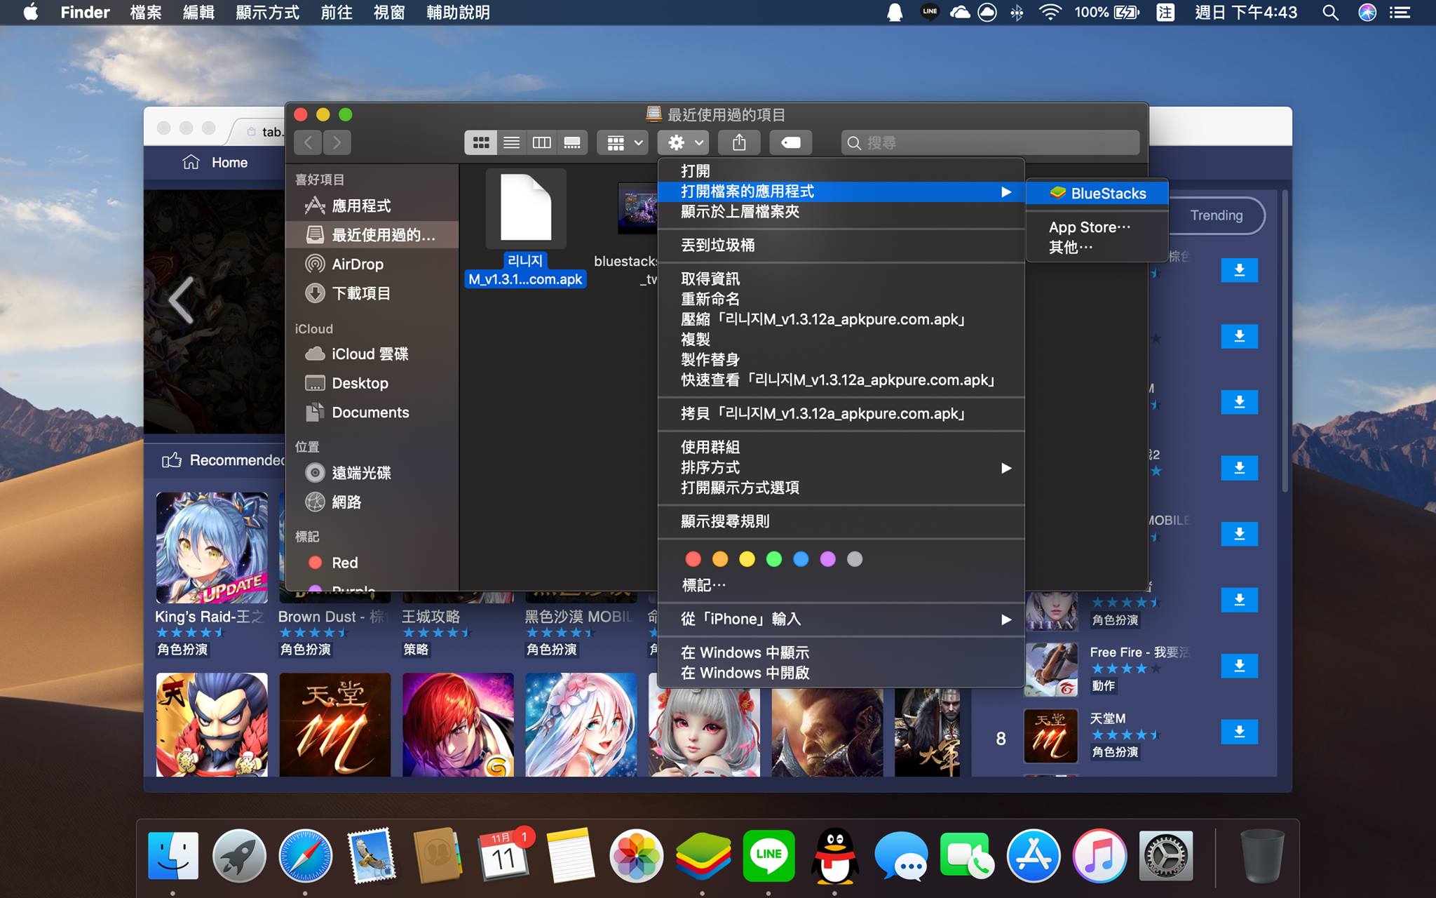The image size is (1436, 898).
Task: Click the Wi-Fi status icon
Action: (1050, 13)
